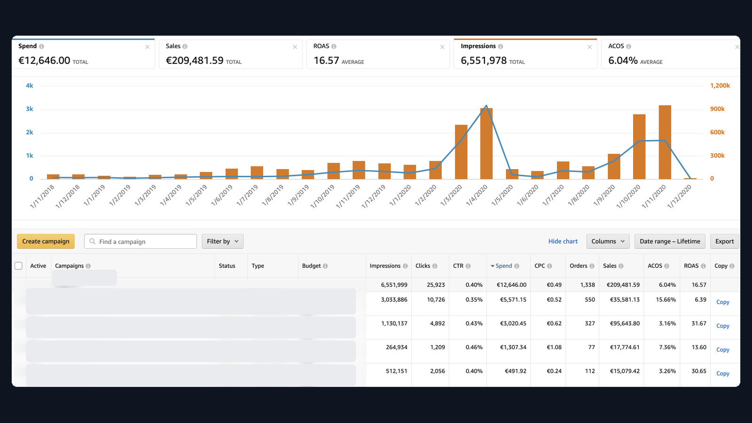Image resolution: width=752 pixels, height=423 pixels.
Task: Click the info icon beside ACOS metric card
Action: [x=628, y=47]
